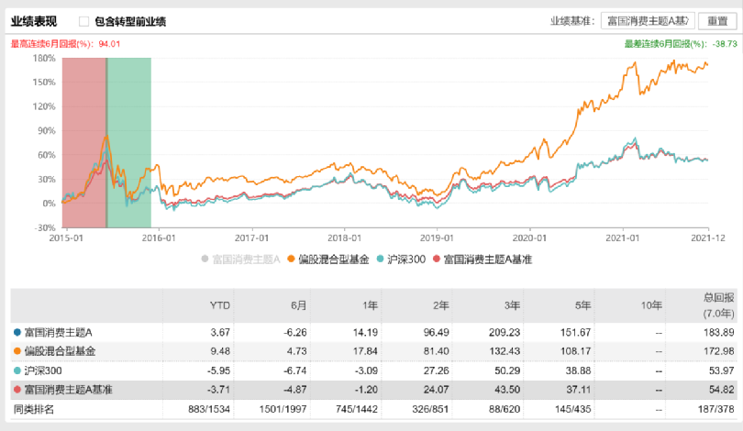Toggle 富国消费主题A基准 red legend item

[437, 260]
